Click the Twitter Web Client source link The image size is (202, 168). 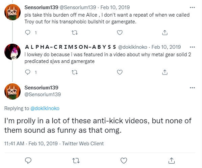(x=83, y=144)
